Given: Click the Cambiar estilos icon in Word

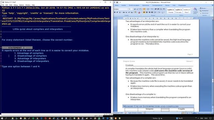Looking at the screenshot, I should [195, 11].
